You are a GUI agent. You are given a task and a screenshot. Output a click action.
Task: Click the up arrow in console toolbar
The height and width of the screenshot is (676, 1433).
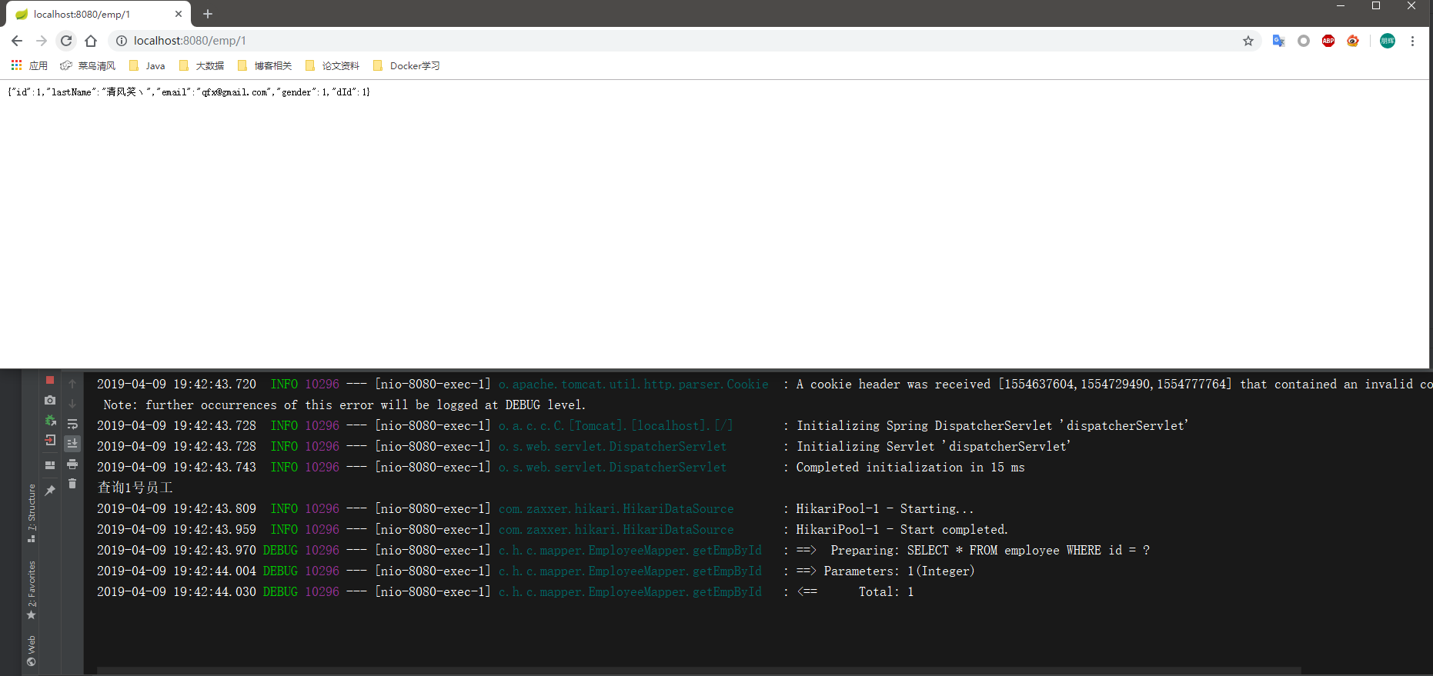72,383
